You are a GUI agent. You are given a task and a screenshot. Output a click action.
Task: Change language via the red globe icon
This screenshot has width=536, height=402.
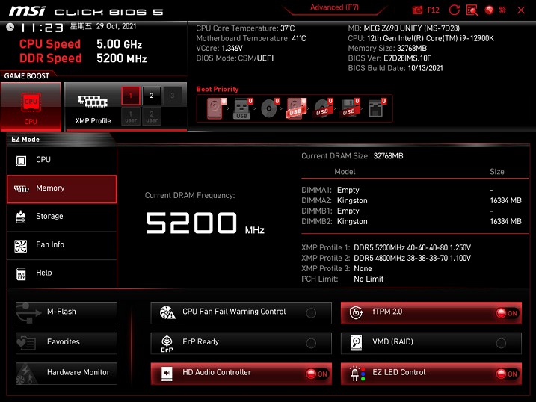(x=489, y=10)
